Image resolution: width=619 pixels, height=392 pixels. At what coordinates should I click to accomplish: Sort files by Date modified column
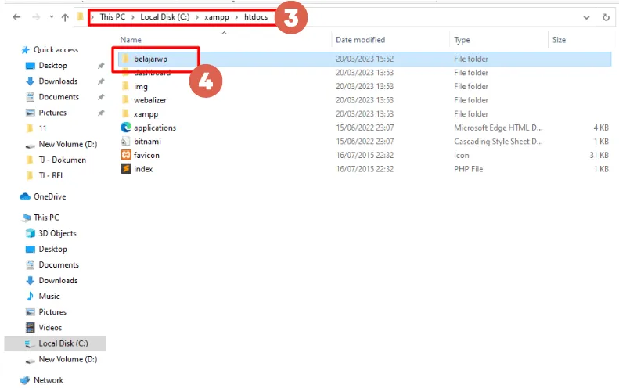(360, 40)
